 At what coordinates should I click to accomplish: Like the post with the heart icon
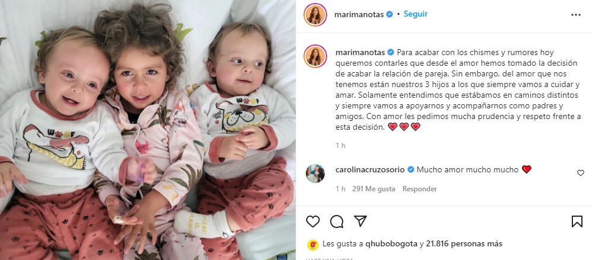tap(312, 221)
